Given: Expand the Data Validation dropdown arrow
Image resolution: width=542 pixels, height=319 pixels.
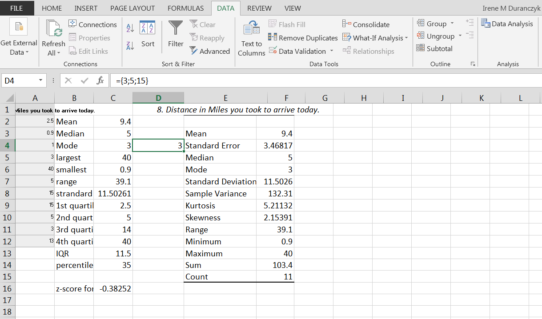Looking at the screenshot, I should (x=332, y=51).
